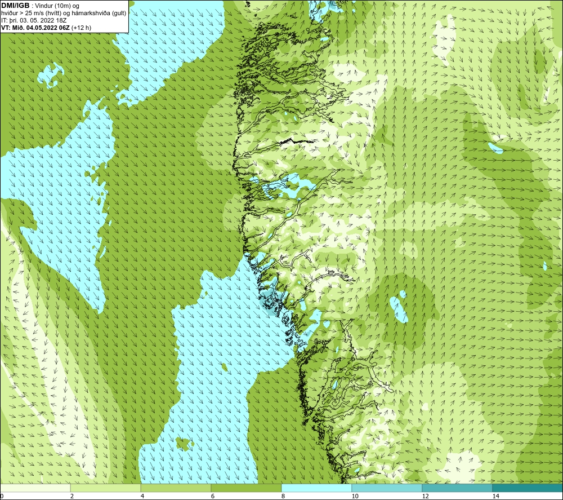Click the 10–12 m/s turquoise legend swatch
This screenshot has height=500, width=563.
point(387,488)
